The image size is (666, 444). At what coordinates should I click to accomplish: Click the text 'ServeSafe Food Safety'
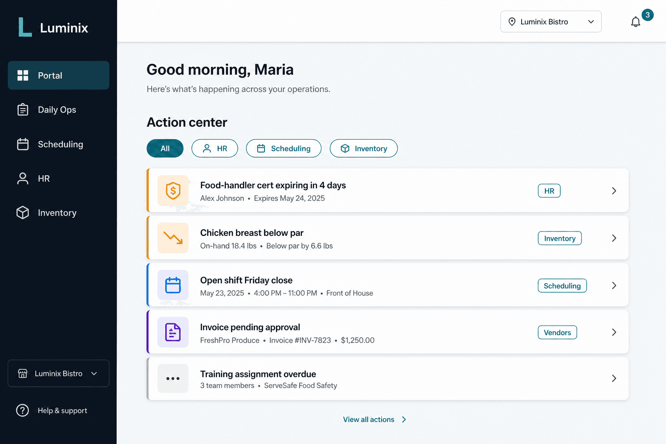pyautogui.click(x=300, y=385)
